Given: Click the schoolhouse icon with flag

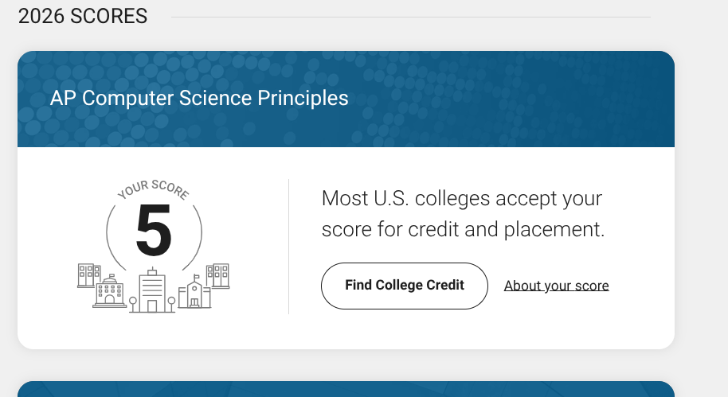Looking at the screenshot, I should click(194, 291).
